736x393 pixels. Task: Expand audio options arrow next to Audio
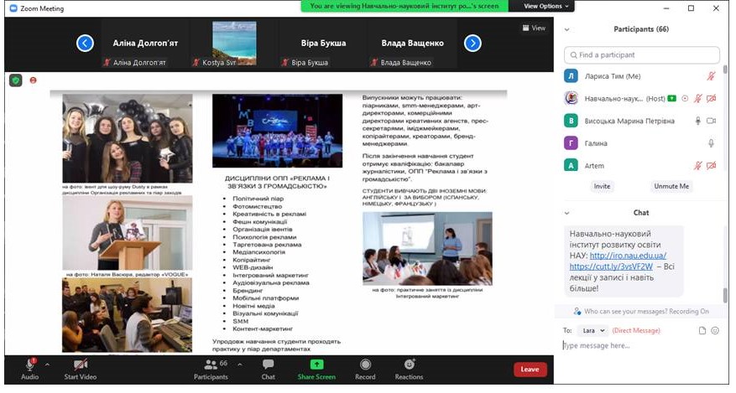point(47,365)
